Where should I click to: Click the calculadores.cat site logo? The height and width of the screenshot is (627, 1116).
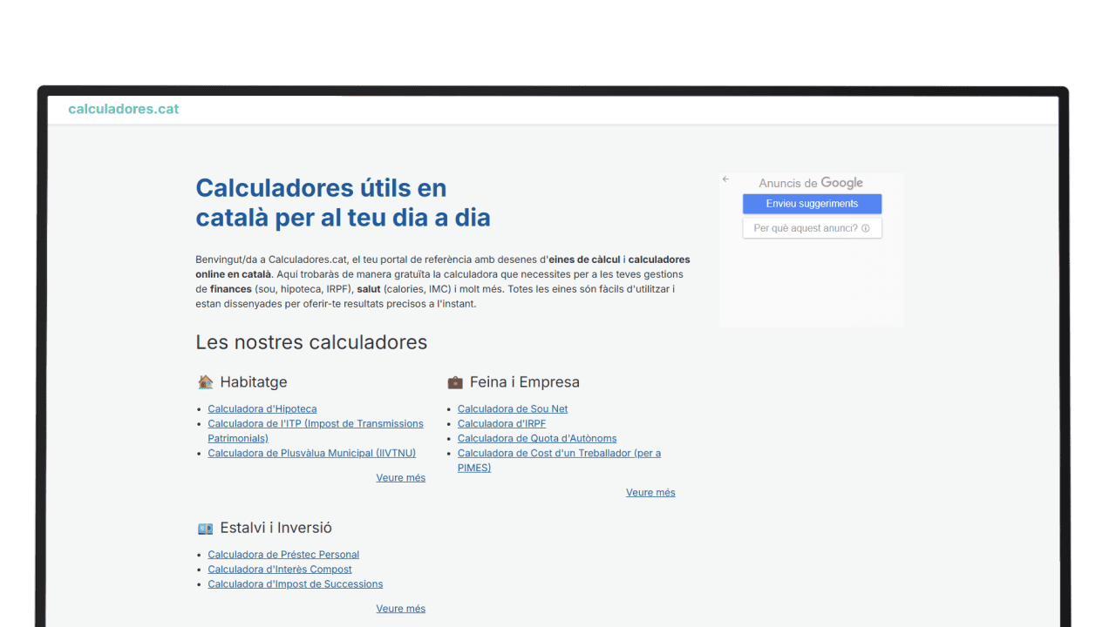pyautogui.click(x=124, y=109)
